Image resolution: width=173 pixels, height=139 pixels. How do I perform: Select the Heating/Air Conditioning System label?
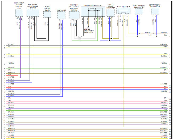(33, 6)
